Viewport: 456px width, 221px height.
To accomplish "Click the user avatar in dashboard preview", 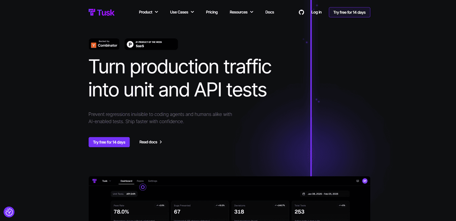I will click(x=365, y=181).
